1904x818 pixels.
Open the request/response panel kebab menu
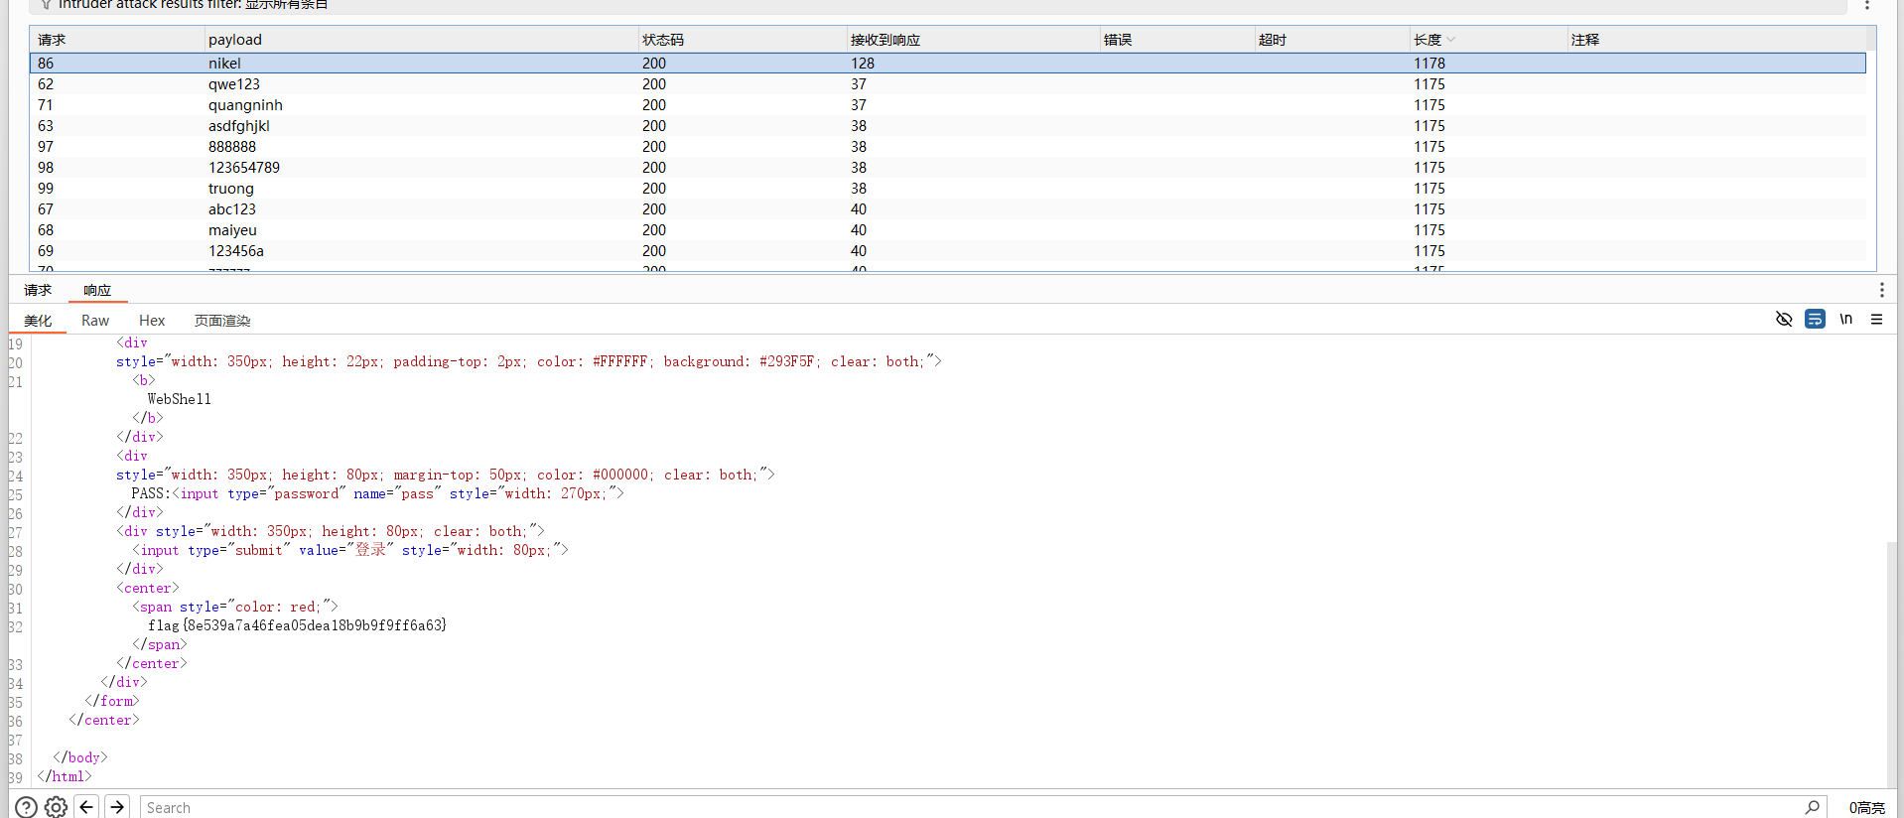click(x=1881, y=290)
